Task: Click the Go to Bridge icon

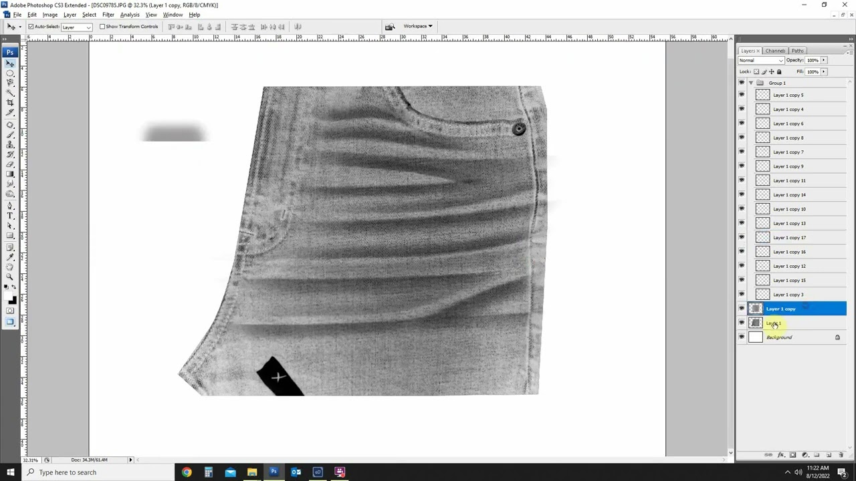Action: (x=390, y=27)
